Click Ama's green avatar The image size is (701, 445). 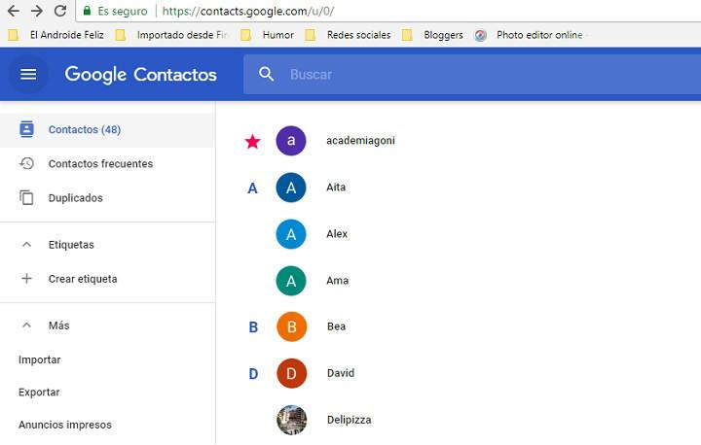click(291, 281)
